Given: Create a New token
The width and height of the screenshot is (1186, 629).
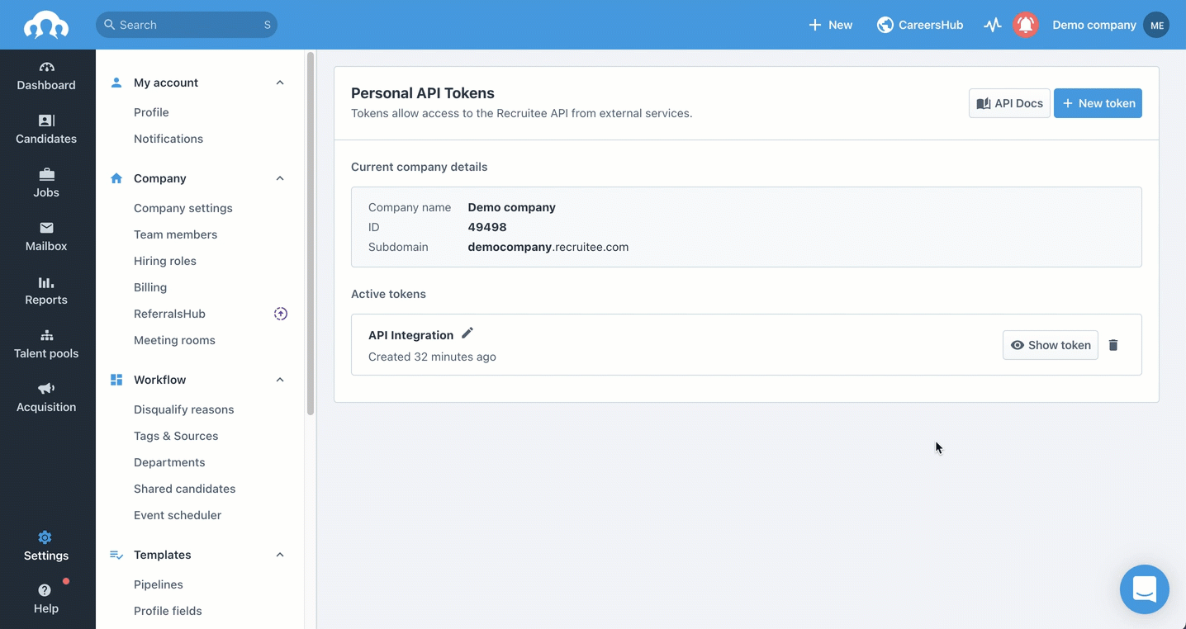Looking at the screenshot, I should click(x=1098, y=103).
